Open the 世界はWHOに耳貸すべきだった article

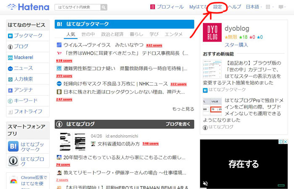click(126, 53)
